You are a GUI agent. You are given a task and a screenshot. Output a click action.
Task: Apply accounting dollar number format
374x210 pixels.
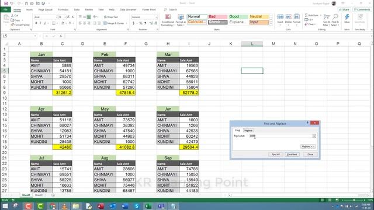tap(133, 23)
